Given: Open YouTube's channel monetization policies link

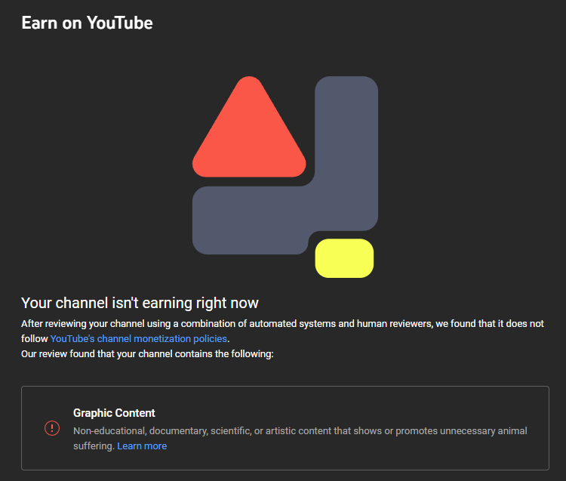Looking at the screenshot, I should coord(139,339).
